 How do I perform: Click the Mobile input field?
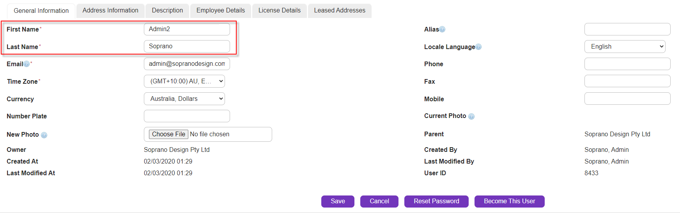point(627,99)
